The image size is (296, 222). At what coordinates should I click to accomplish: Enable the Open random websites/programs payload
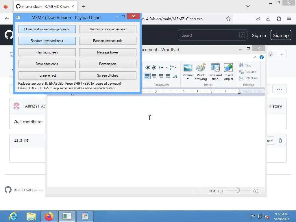tap(47, 29)
